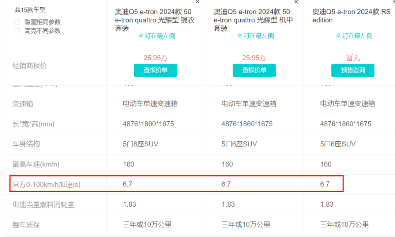Click the 暂无 price for RS edition

(x=353, y=58)
